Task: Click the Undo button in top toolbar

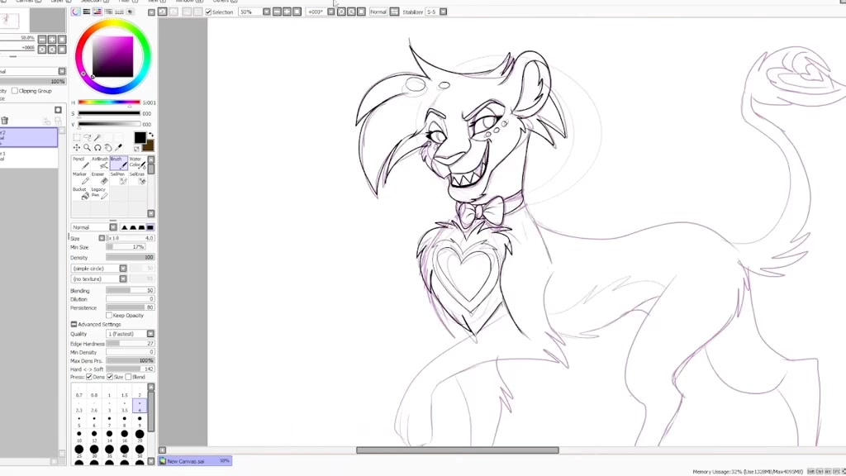Action: coord(163,12)
